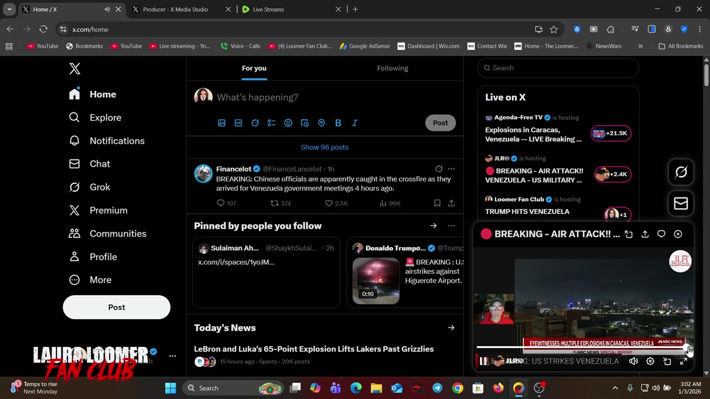The image size is (710, 399).
Task: Schedule the post with calendar icon
Action: [305, 123]
